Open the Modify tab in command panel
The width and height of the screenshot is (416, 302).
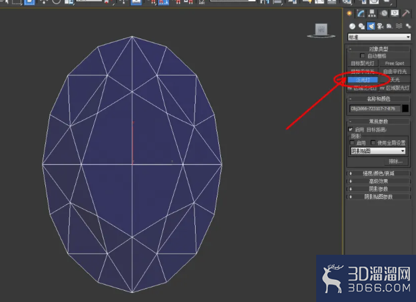[361, 13]
